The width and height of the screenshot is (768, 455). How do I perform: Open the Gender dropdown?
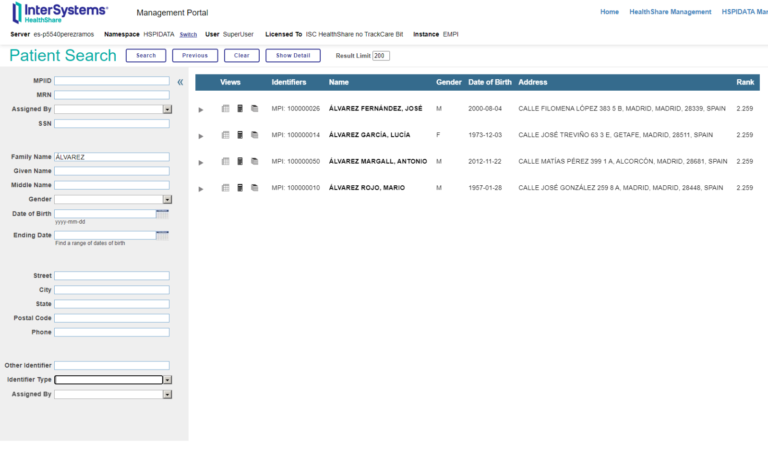tap(168, 200)
